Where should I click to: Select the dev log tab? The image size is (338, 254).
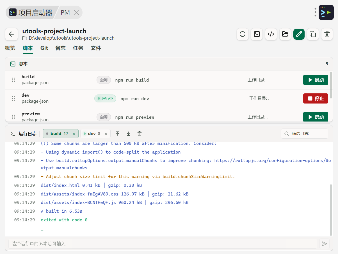(x=95, y=134)
